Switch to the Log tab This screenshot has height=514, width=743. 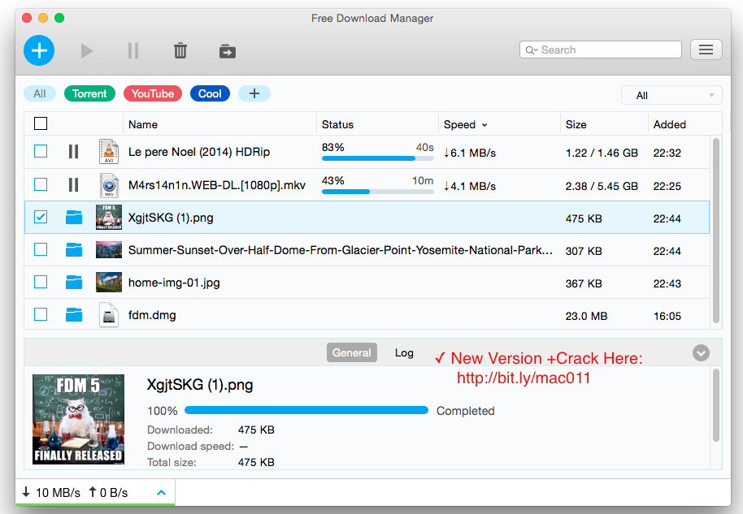[404, 352]
